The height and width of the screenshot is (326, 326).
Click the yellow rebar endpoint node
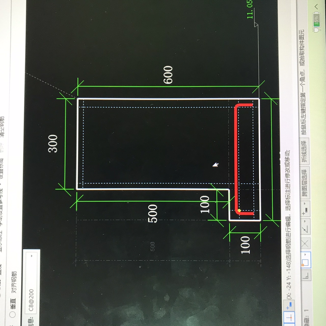point(239,211)
